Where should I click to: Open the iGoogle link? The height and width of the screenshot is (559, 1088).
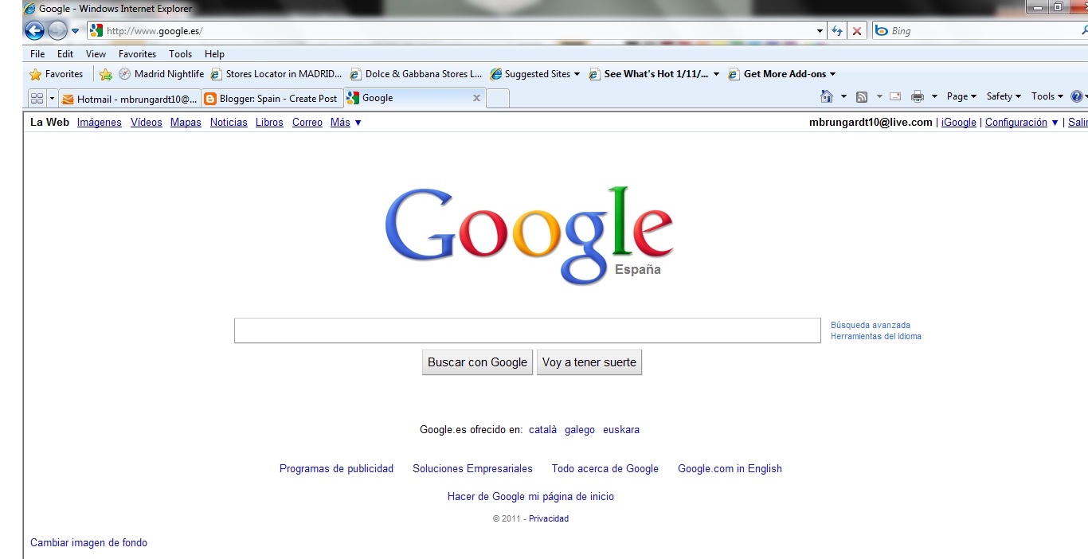click(959, 123)
